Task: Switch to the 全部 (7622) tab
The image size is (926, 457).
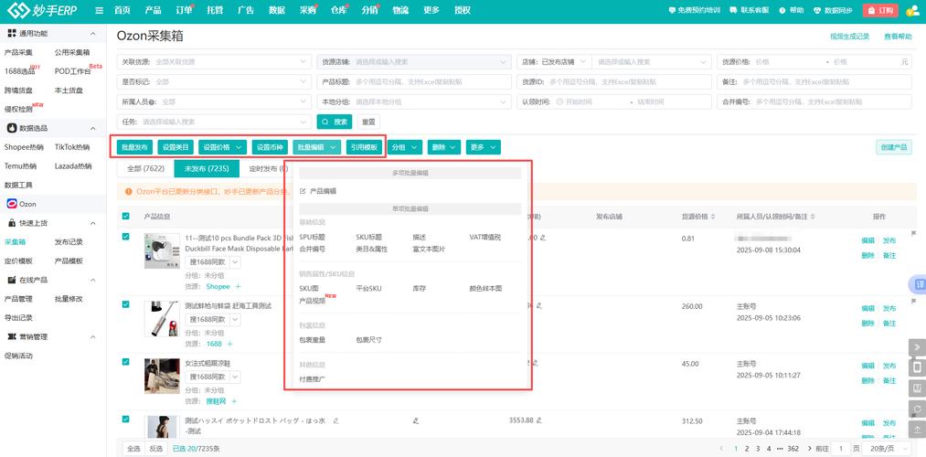Action: [x=146, y=168]
